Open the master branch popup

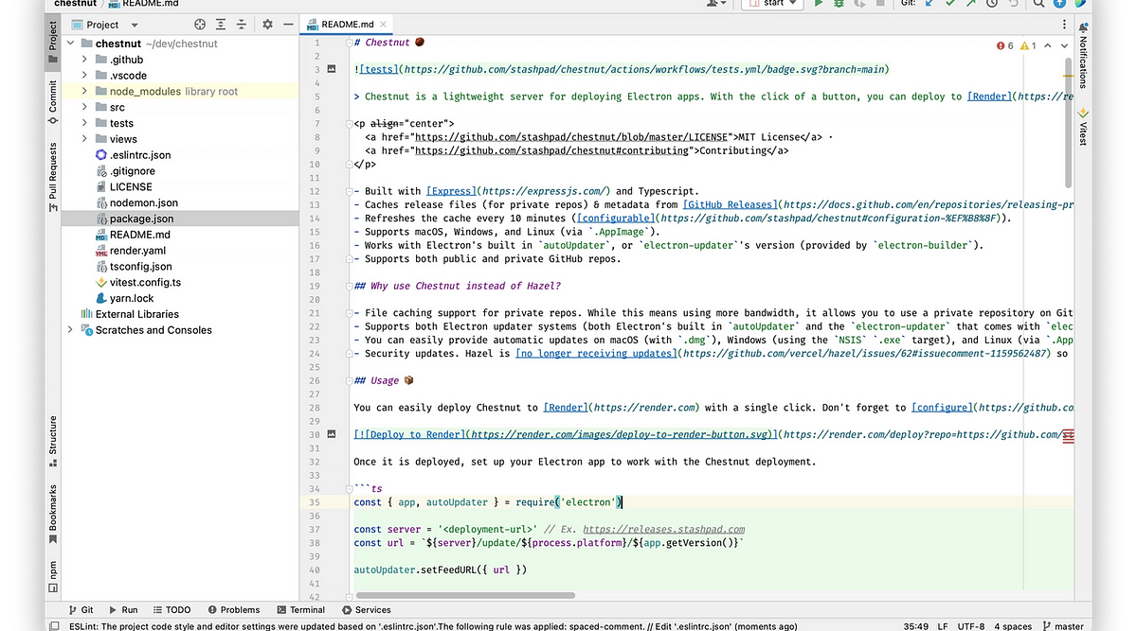[x=1066, y=625]
